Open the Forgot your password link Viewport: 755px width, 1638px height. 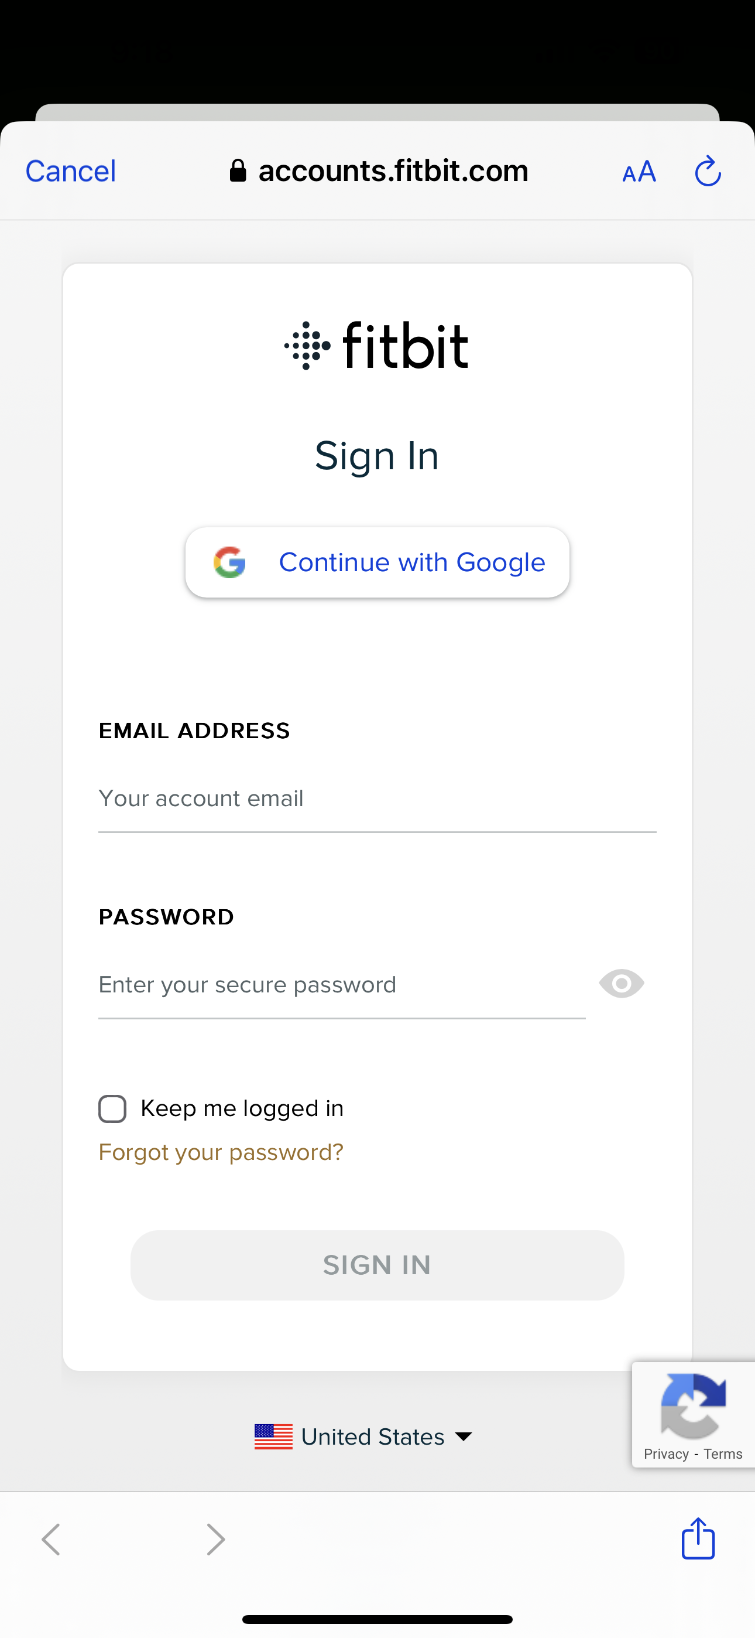(x=221, y=1152)
